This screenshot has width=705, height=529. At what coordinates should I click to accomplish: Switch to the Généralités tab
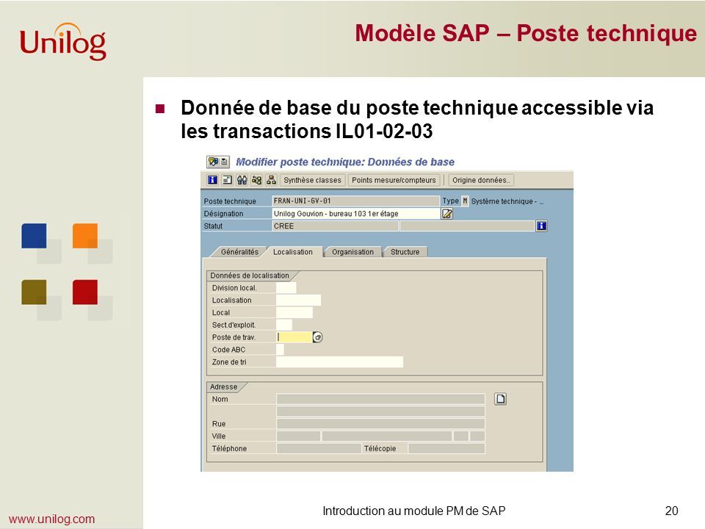pyautogui.click(x=239, y=252)
